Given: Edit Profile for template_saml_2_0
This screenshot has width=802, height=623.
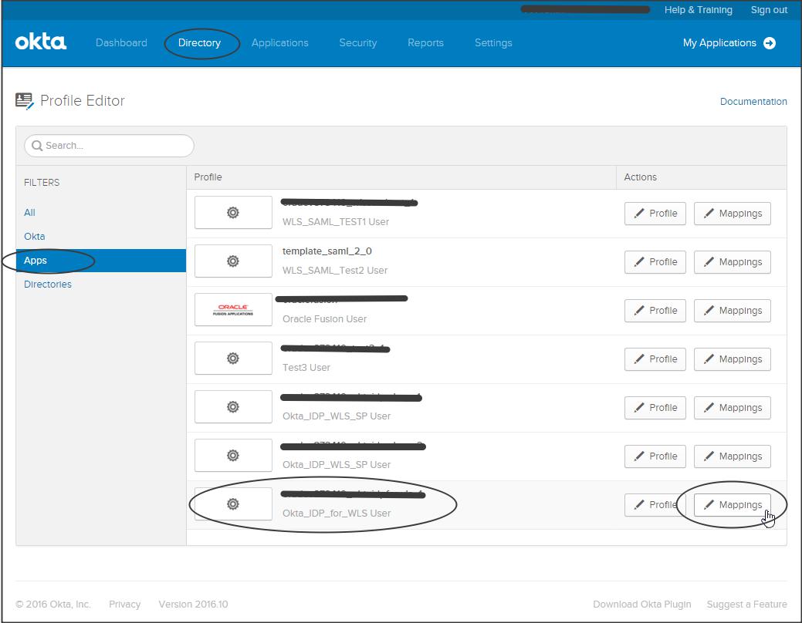Looking at the screenshot, I should (655, 262).
